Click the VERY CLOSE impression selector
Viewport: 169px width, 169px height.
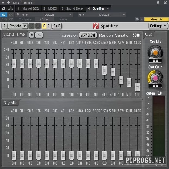(88, 35)
